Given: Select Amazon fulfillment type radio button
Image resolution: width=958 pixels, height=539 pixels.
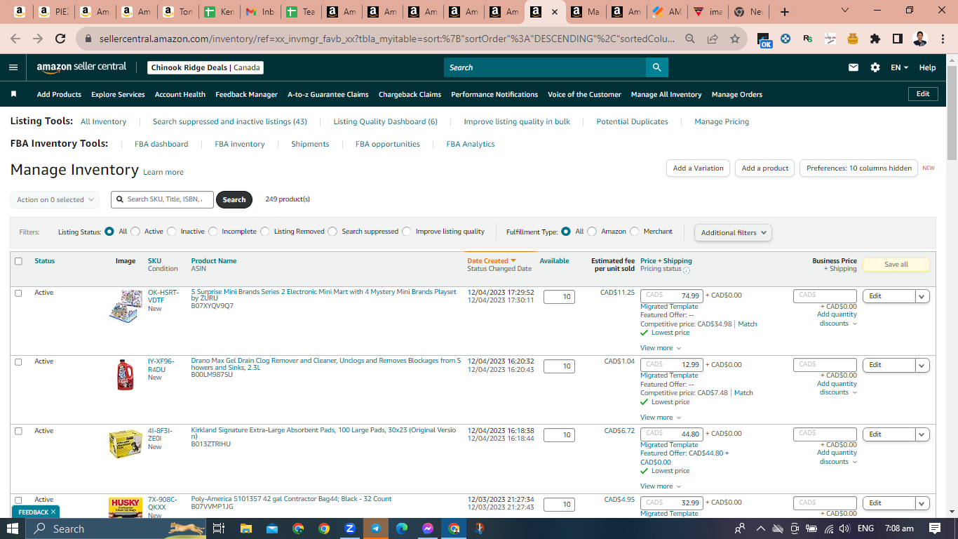Looking at the screenshot, I should [592, 232].
